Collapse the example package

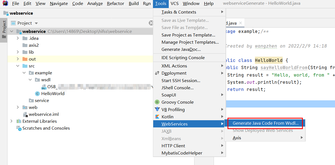pos(24,73)
